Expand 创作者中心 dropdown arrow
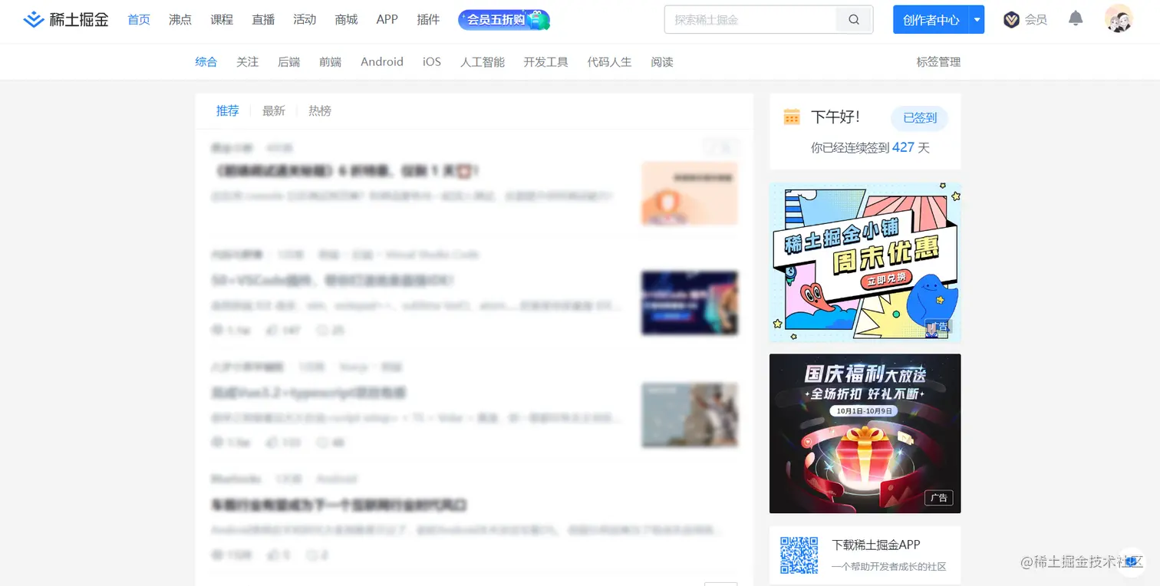This screenshot has height=586, width=1160. click(977, 20)
